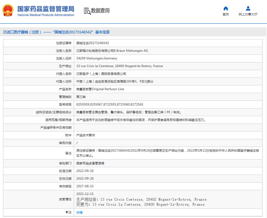Viewport: 267px width, 218px height.
Task: Open the 详情 link
Action: click(x=79, y=212)
